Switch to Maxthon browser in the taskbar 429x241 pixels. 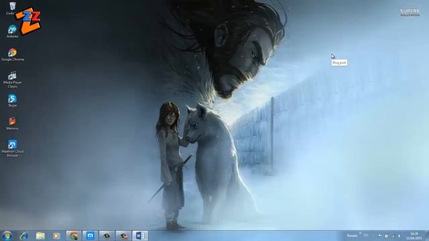pos(90,236)
